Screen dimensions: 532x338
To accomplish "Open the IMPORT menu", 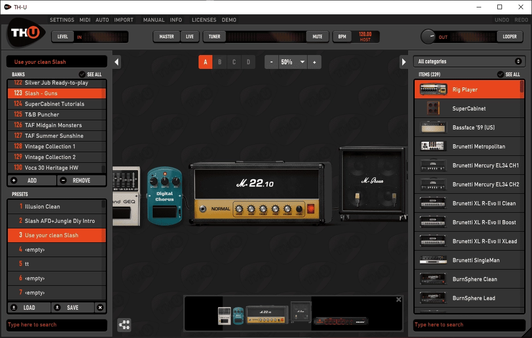I will pyautogui.click(x=124, y=20).
